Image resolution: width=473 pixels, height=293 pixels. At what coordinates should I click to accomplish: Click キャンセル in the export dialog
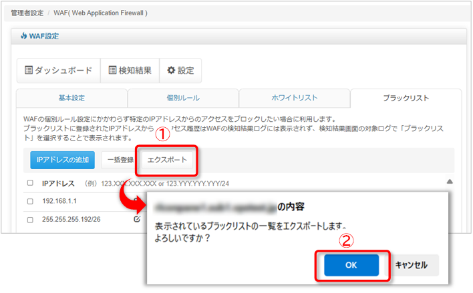coord(411,265)
